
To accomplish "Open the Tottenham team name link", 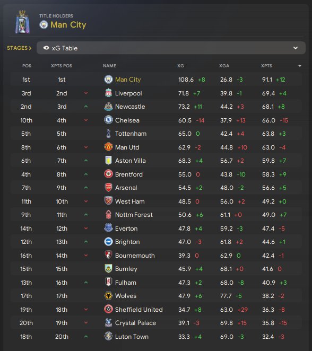I will point(131,134).
